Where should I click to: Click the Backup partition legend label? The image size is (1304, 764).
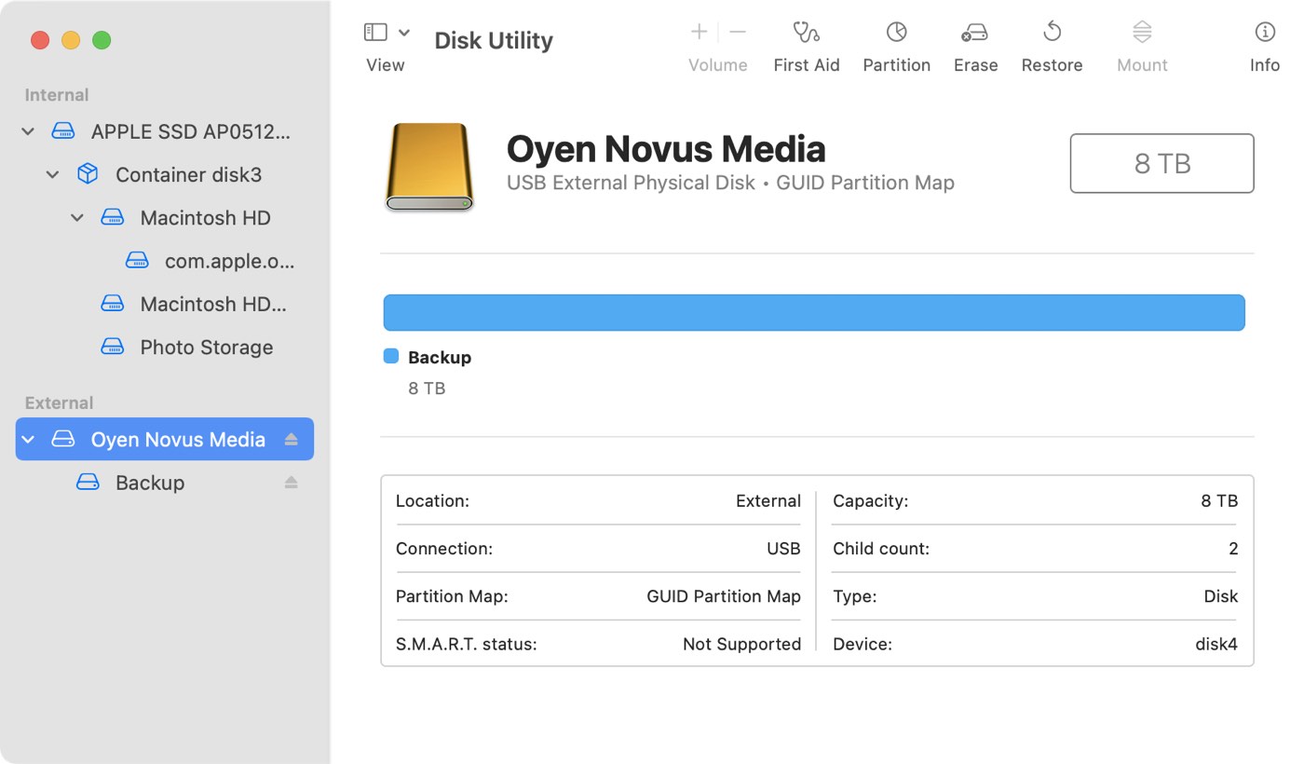[x=440, y=358]
